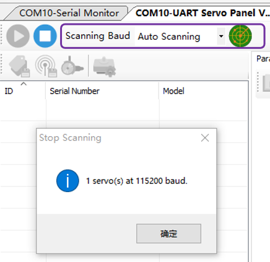Click the Stop Scanning dialog title bar
The image size is (270, 262).
tap(118, 138)
